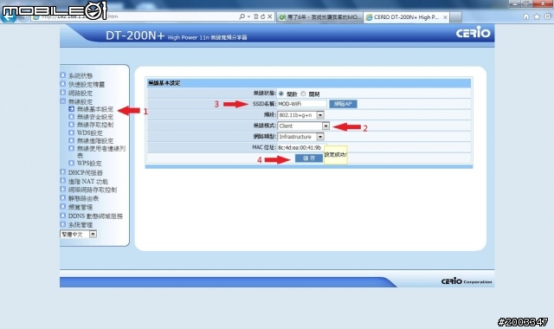Switch to the CERIO DT-200N+ browser tab
Viewport: 554px width, 329px height.
406,17
